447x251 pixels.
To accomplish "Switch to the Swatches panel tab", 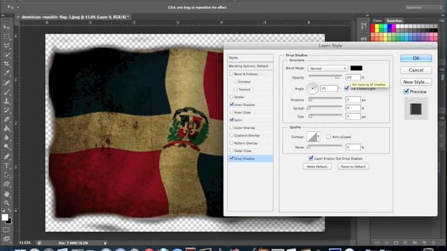I will [394, 20].
